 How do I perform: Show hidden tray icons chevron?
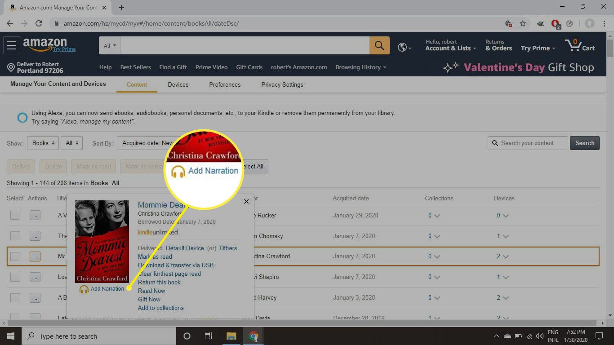pyautogui.click(x=496, y=336)
